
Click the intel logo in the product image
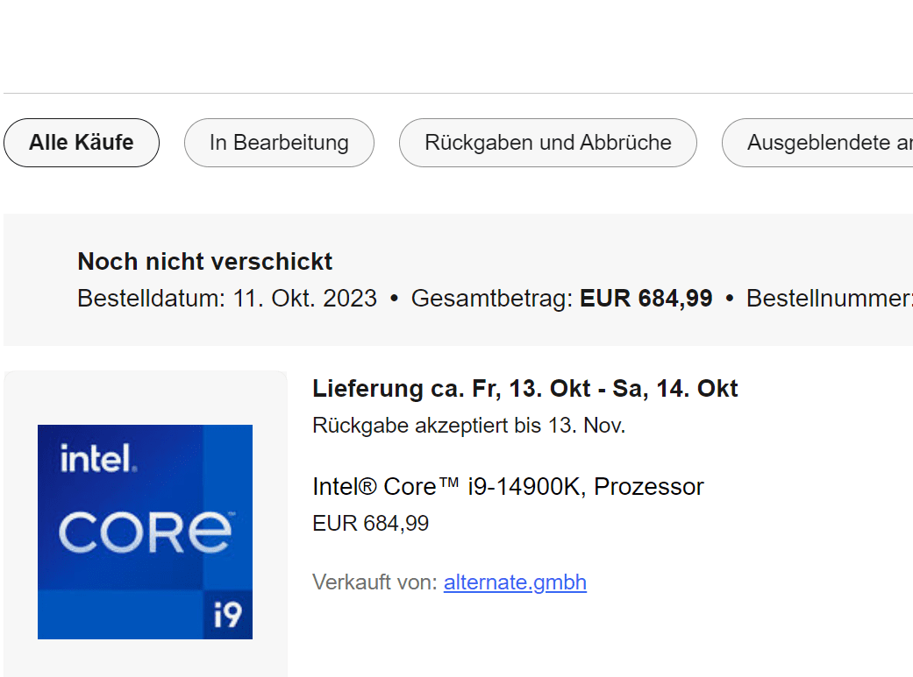(96, 457)
